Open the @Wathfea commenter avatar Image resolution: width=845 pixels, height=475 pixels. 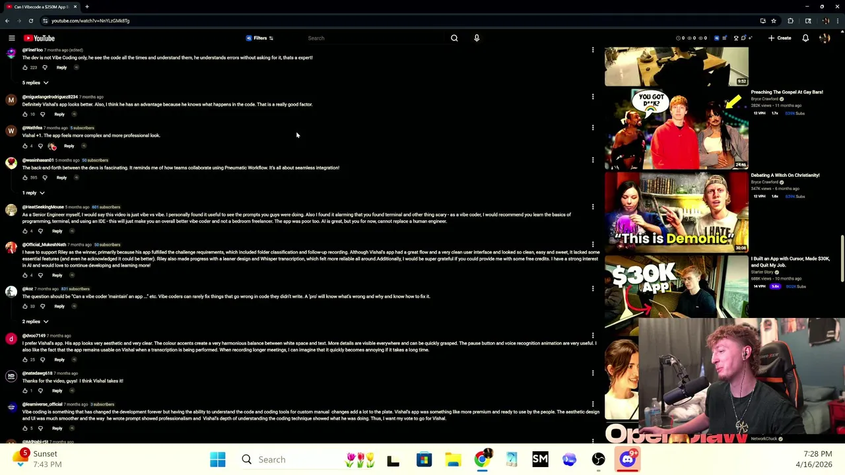tap(11, 131)
